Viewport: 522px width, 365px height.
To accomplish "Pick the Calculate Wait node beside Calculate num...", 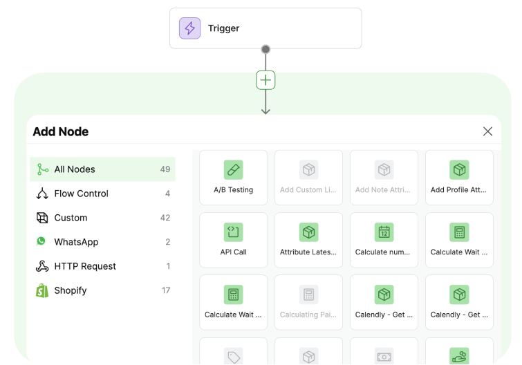I will pyautogui.click(x=459, y=240).
